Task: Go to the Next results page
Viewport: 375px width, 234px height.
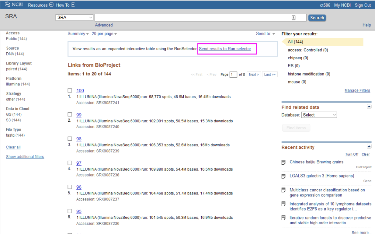Action: click(x=254, y=75)
